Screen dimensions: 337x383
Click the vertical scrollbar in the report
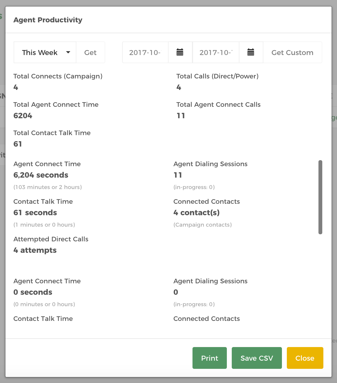320,197
